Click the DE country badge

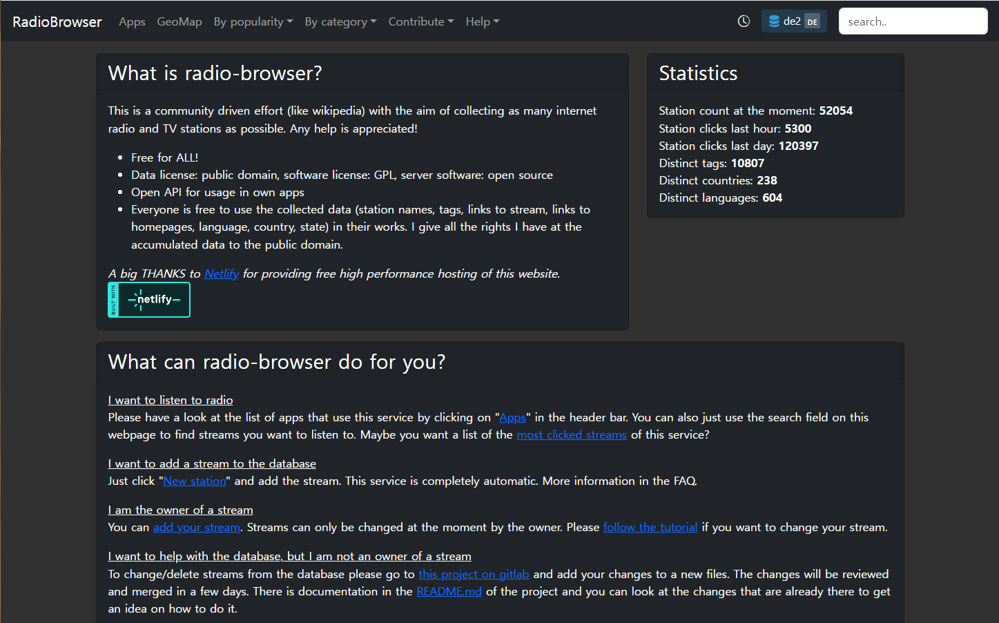pos(813,22)
